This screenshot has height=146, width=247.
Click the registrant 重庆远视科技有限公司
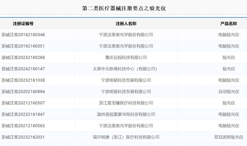[x=126, y=57]
